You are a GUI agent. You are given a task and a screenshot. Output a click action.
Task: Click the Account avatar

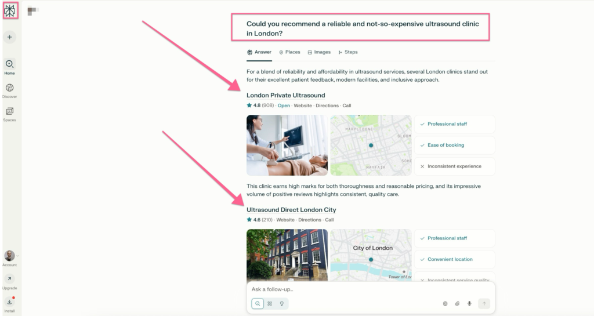coord(9,256)
